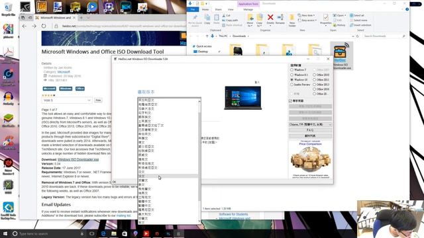Select the Office 2011 radio button
This screenshot has height=238, width=424.
point(314,79)
